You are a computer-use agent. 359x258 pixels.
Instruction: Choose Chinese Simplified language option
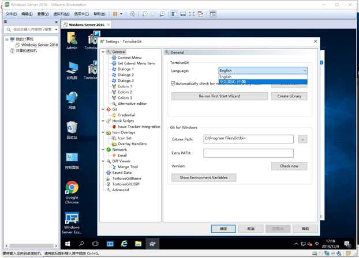coord(263,82)
